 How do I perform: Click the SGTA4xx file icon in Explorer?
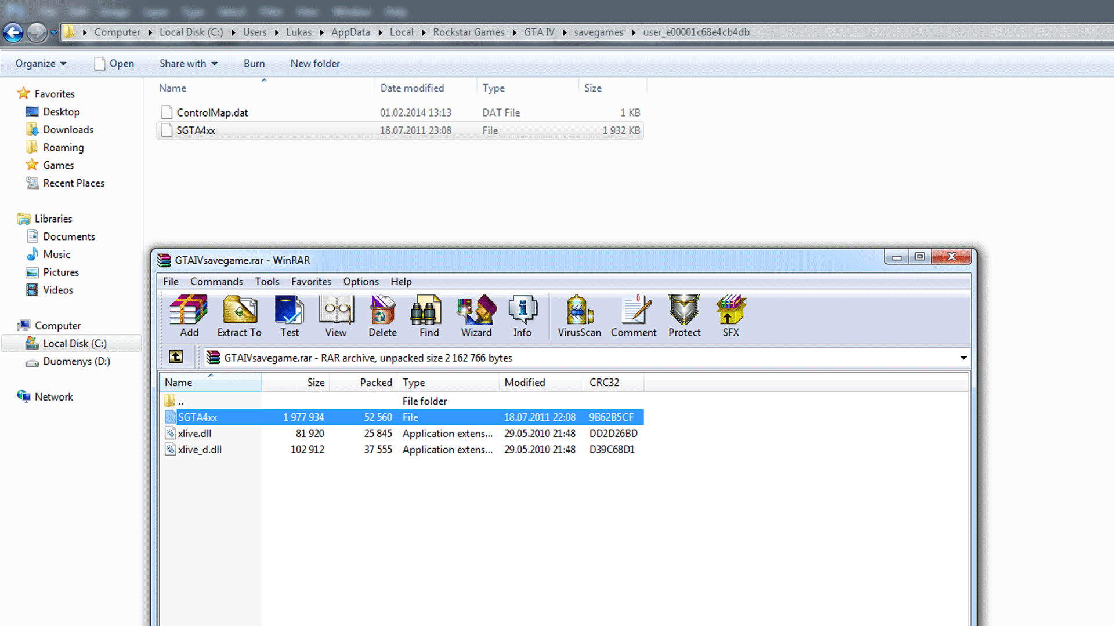click(x=167, y=130)
